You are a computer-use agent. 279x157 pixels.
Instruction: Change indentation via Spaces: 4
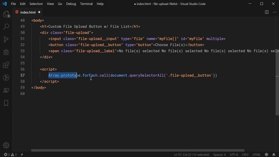click(219, 154)
